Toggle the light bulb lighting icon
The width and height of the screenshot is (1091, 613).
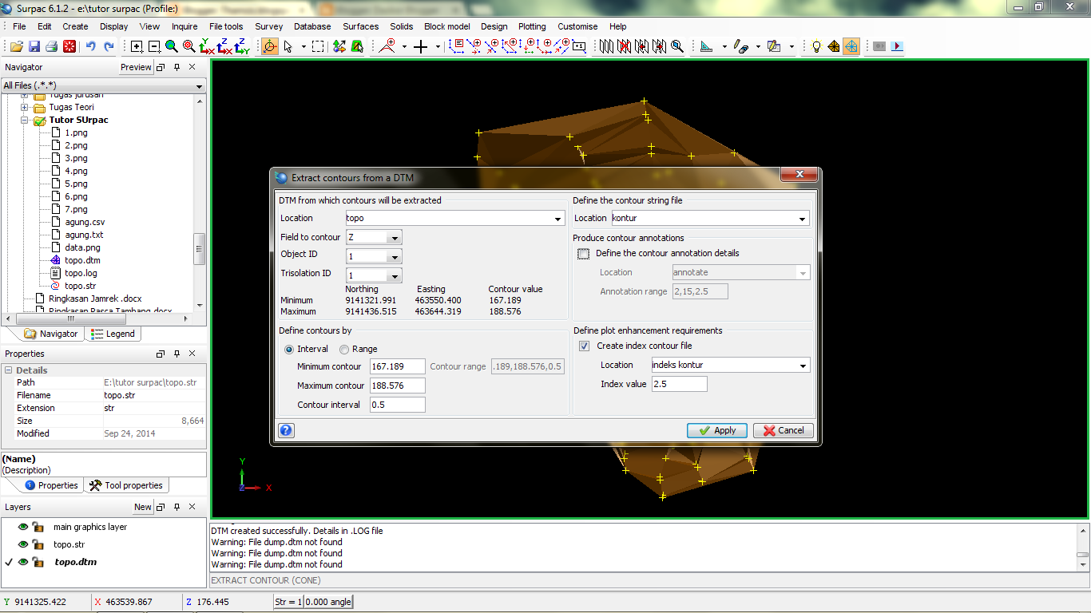(816, 46)
